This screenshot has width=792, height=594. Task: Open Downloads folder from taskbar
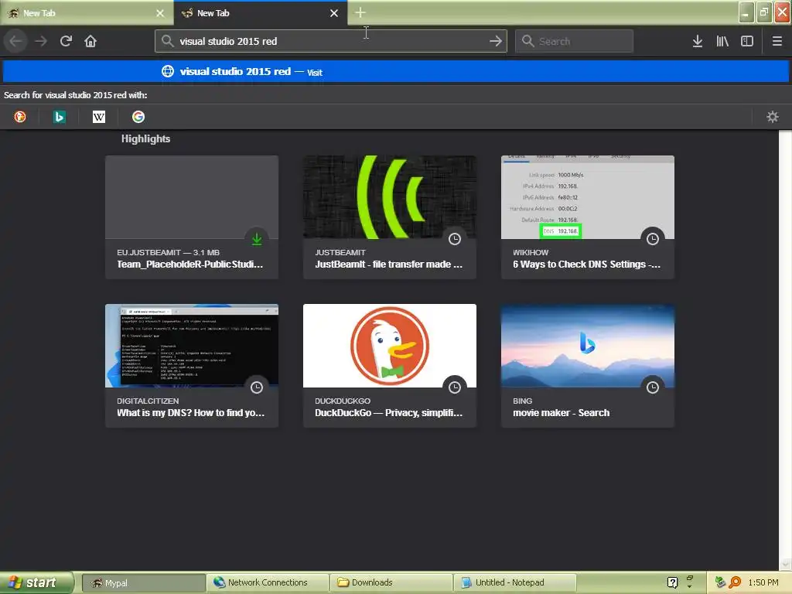tap(391, 583)
